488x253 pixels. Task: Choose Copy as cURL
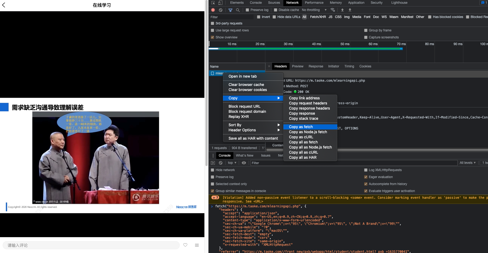[x=310, y=137]
